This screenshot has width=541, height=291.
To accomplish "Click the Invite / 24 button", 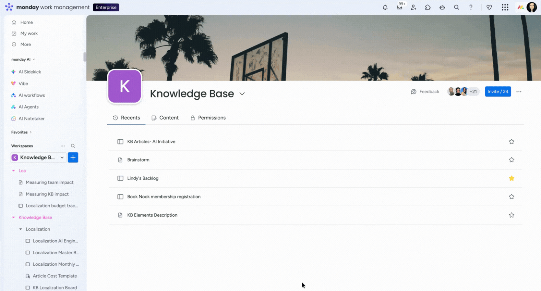I will [x=498, y=92].
